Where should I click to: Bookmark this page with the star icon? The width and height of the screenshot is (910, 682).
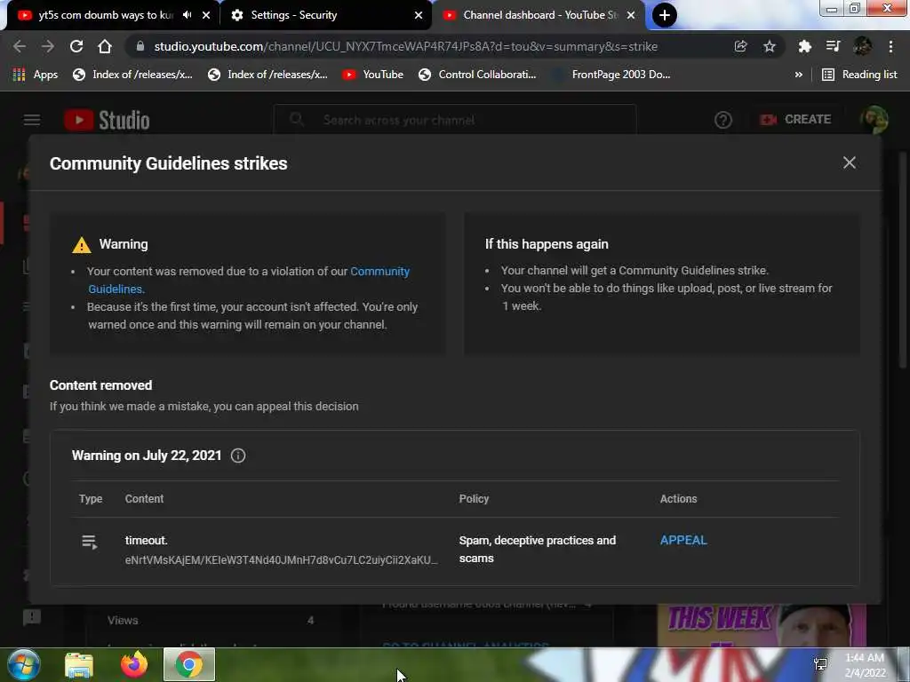tap(769, 46)
